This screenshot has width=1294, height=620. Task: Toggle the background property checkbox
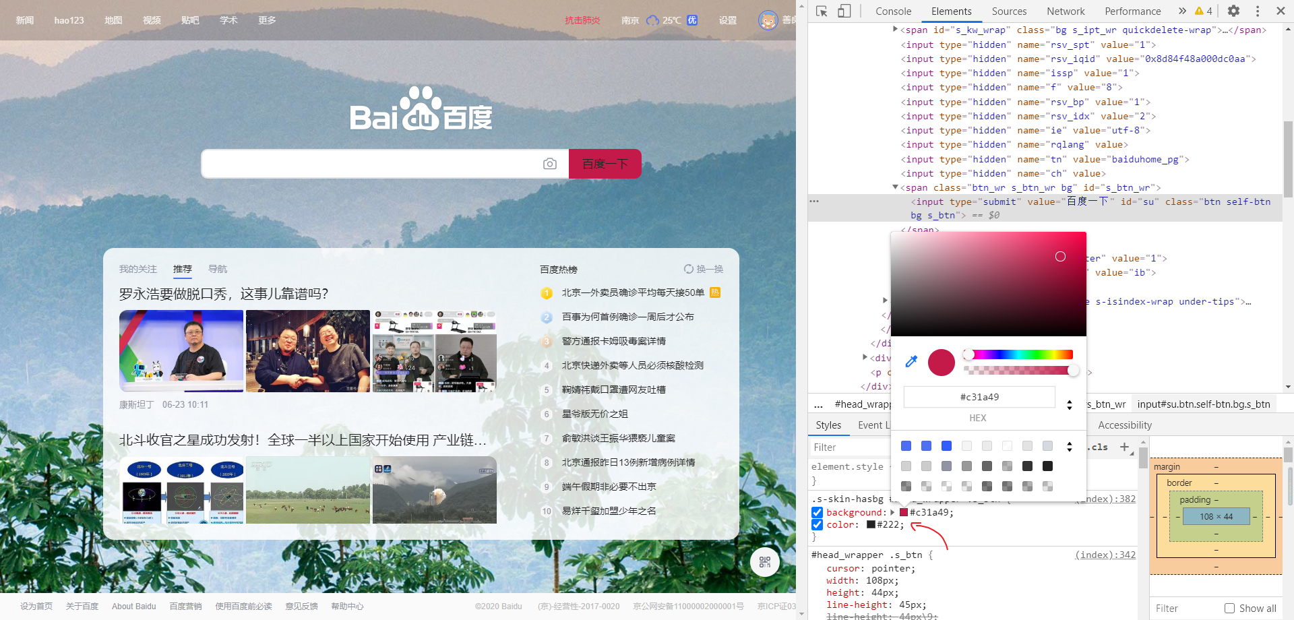(x=818, y=513)
